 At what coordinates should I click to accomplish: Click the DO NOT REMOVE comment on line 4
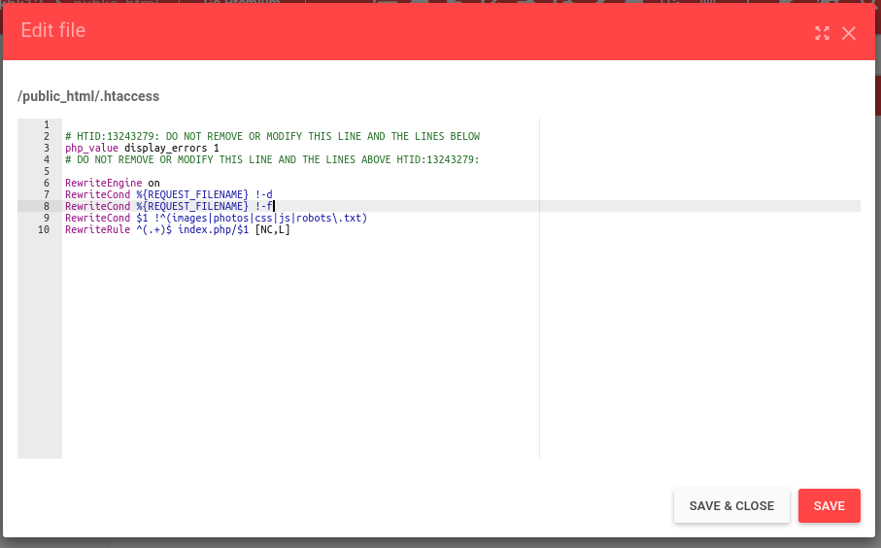(x=273, y=159)
